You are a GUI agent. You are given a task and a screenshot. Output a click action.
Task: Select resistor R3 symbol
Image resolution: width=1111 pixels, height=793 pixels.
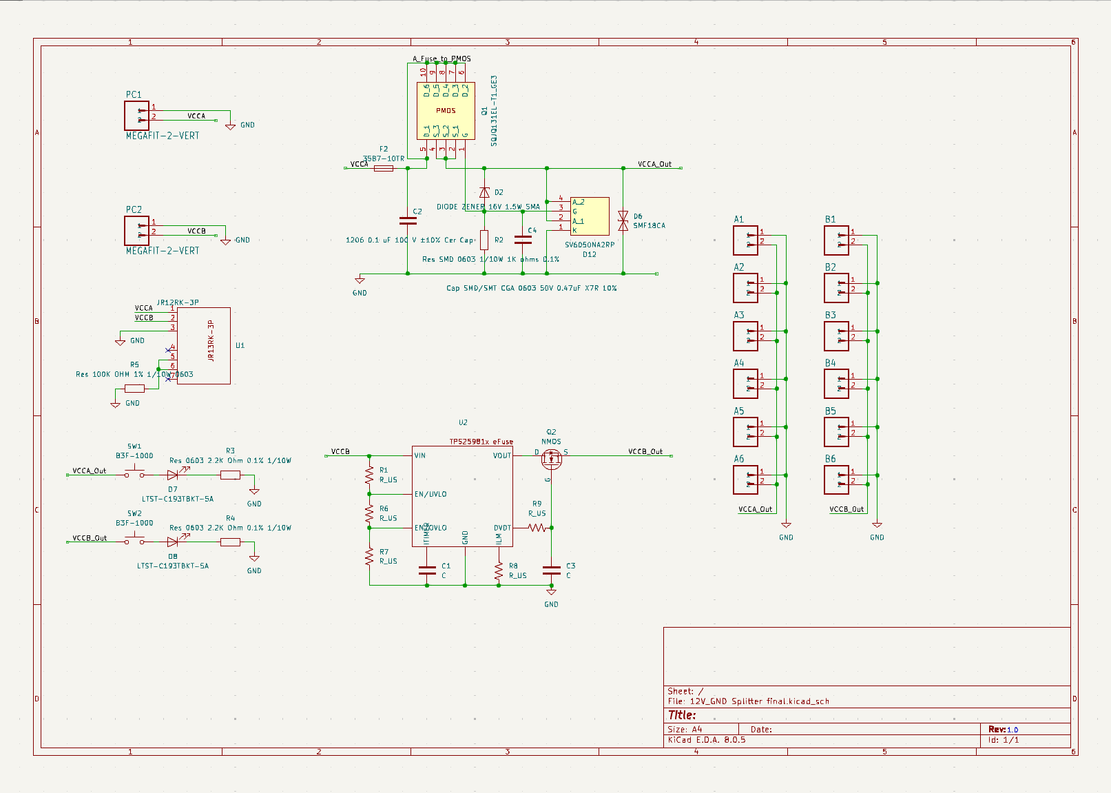coord(230,475)
